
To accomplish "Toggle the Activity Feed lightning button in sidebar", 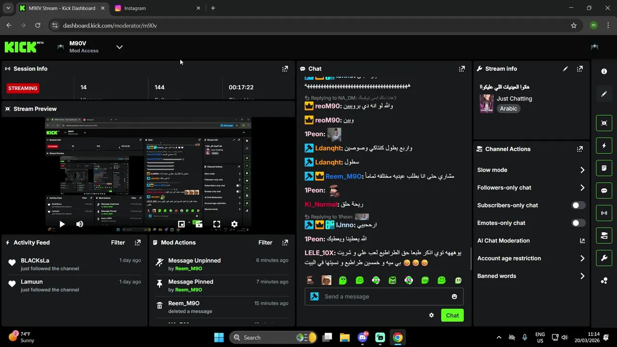I will [x=604, y=146].
